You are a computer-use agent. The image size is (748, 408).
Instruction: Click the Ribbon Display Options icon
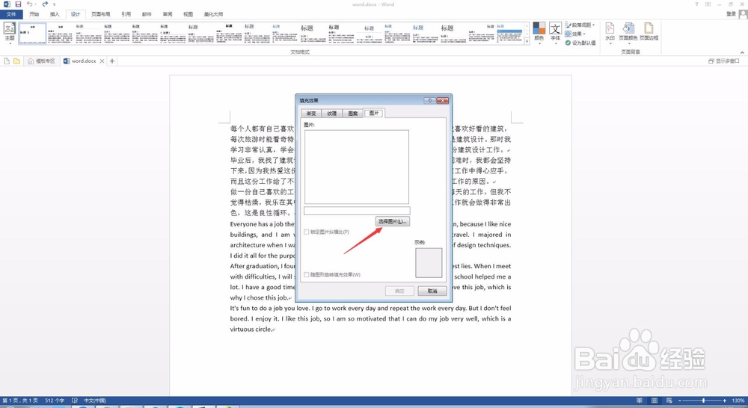pyautogui.click(x=708, y=4)
